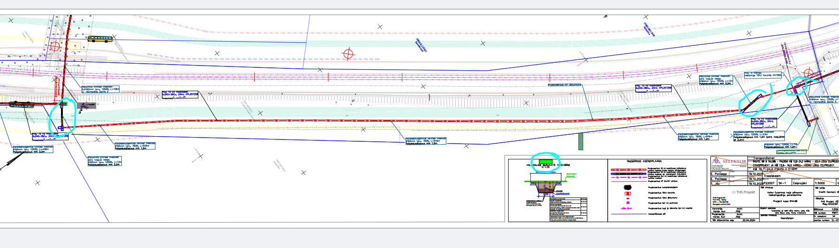This screenshot has width=839, height=248.
Task: Click the harukilp HK1902 callout label
Action: click(763, 74)
